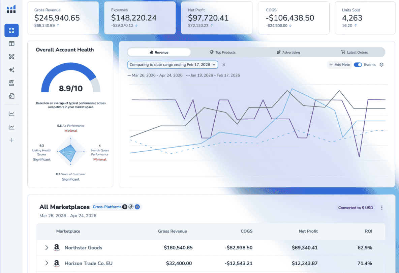Open the second line chart sidebar icon
This screenshot has height=273, width=399.
pos(11,127)
